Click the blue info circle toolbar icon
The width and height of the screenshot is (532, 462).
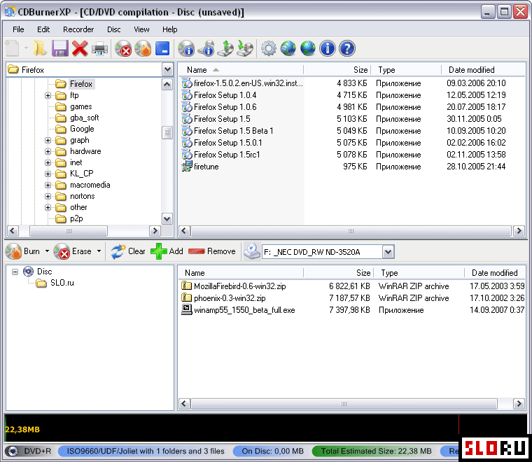pos(328,48)
